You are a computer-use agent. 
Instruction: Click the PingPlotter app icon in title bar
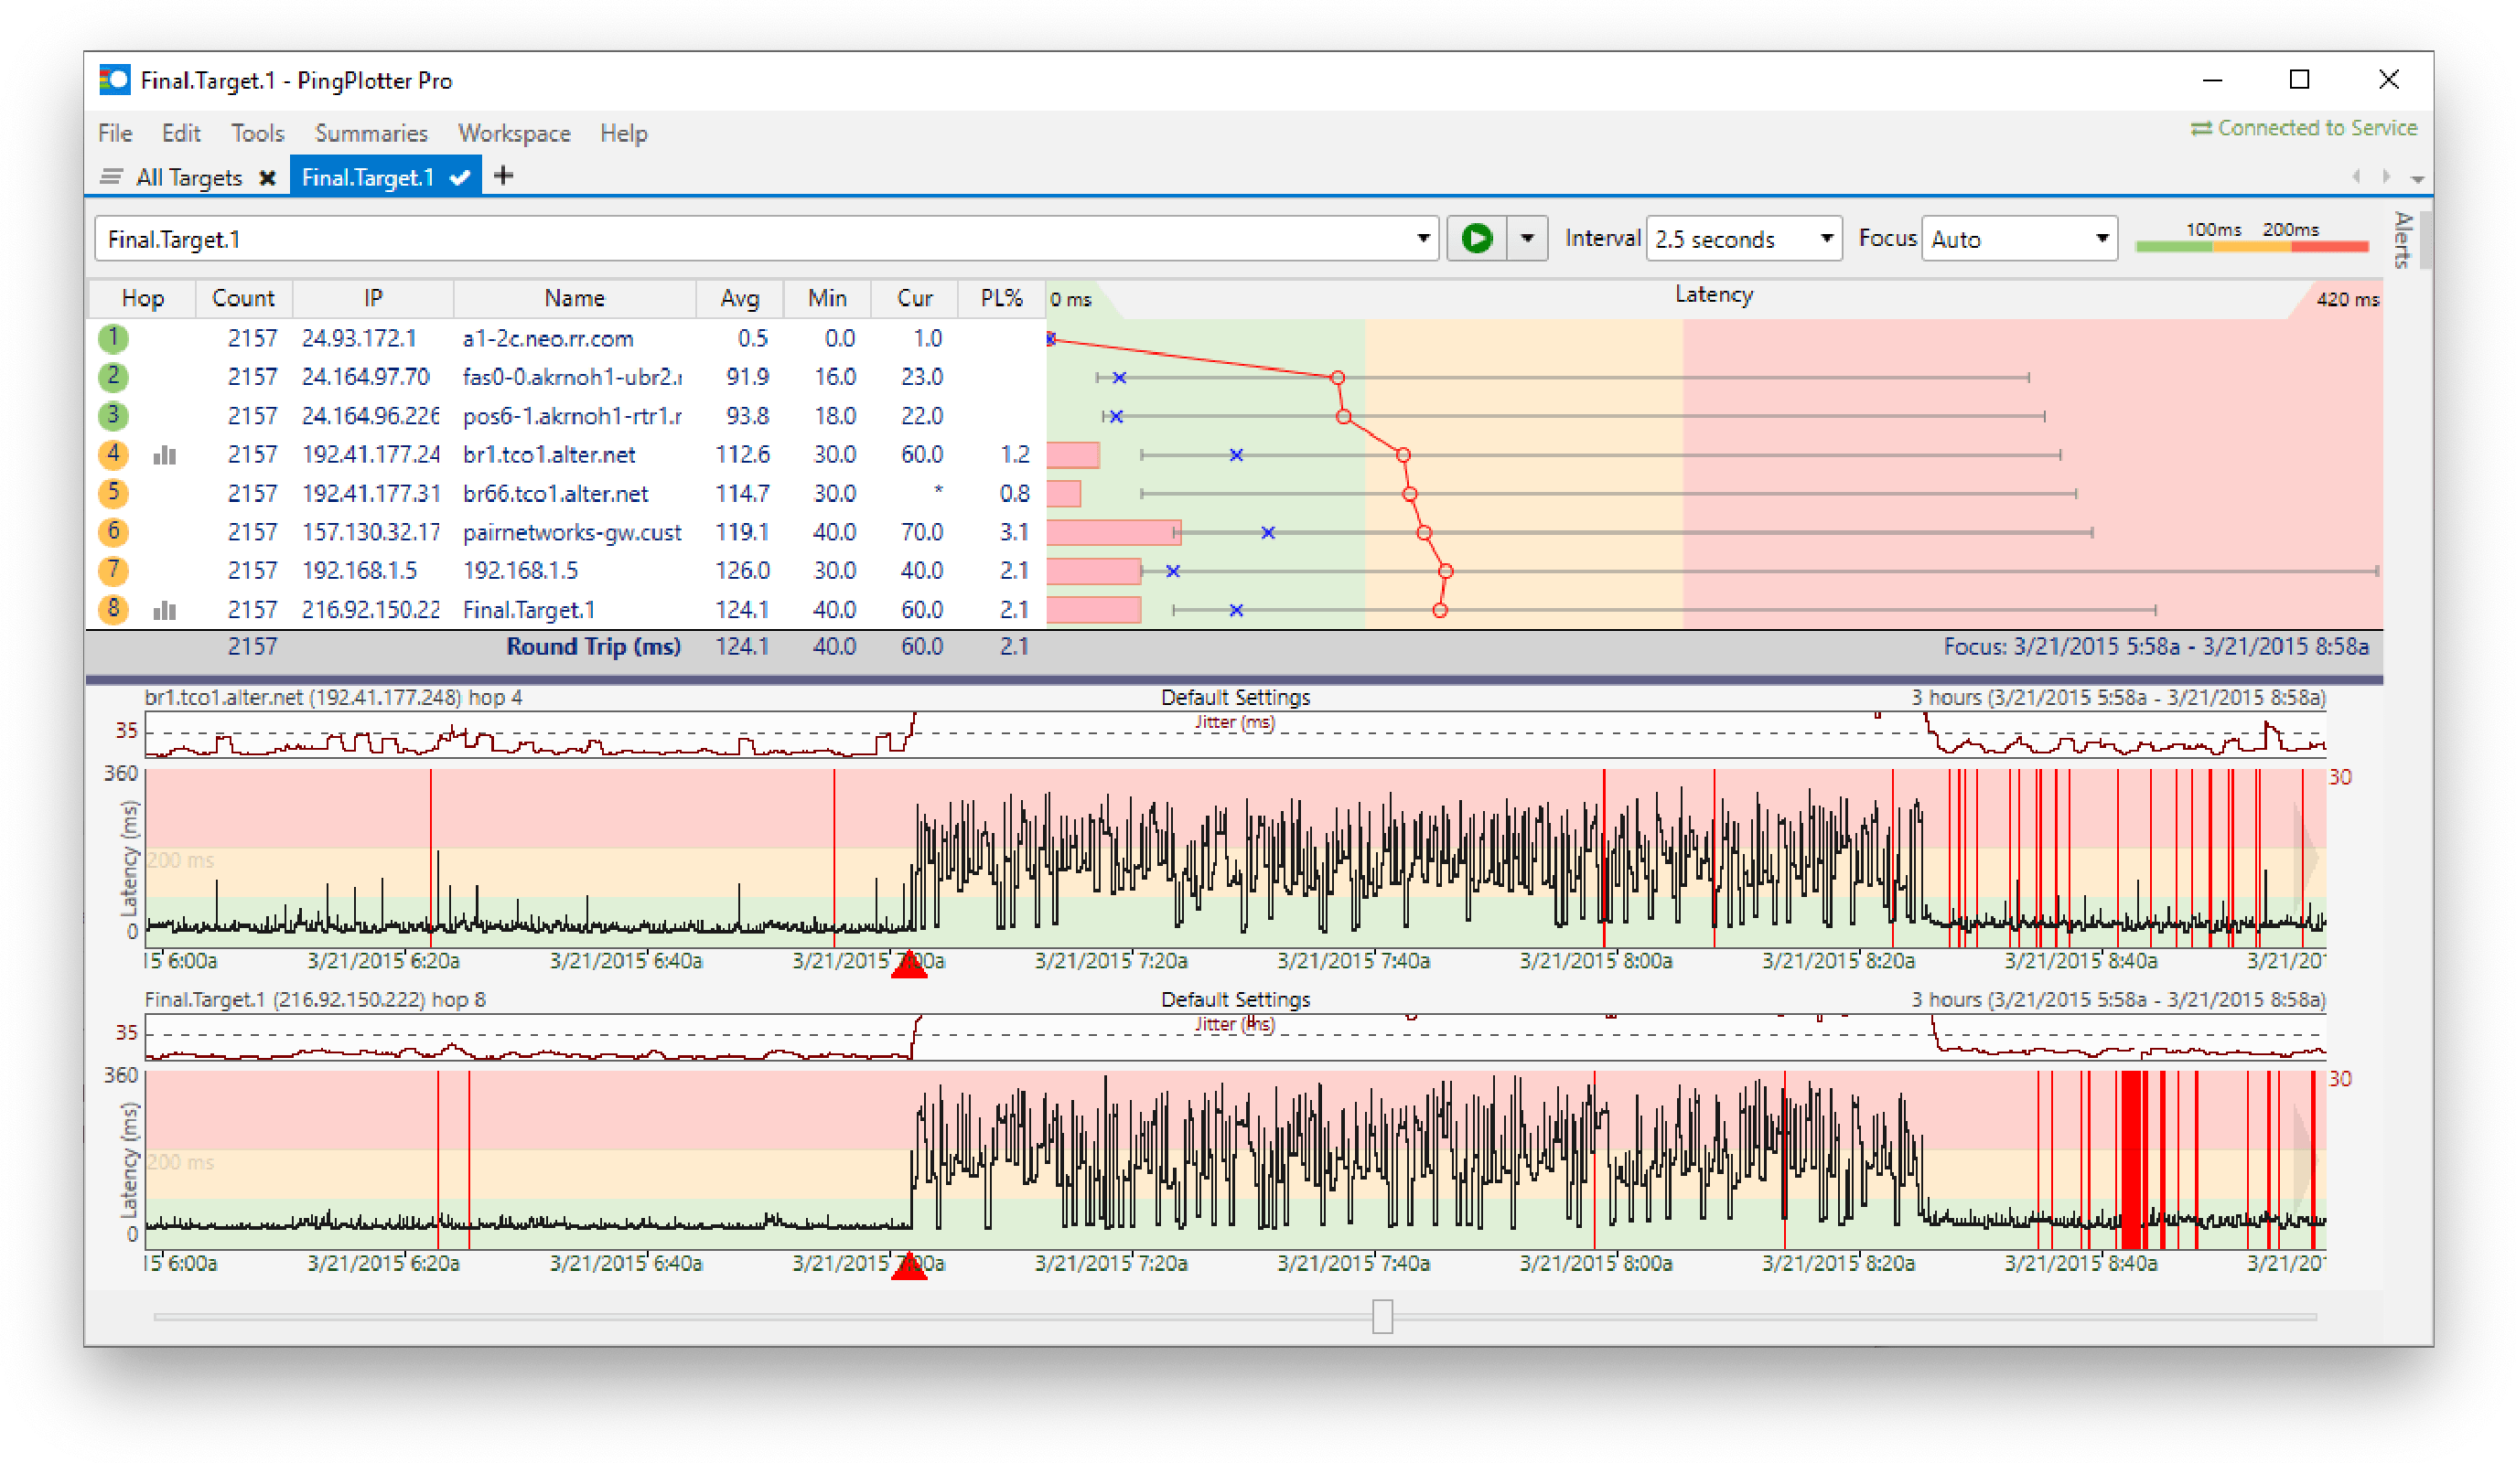pos(114,80)
